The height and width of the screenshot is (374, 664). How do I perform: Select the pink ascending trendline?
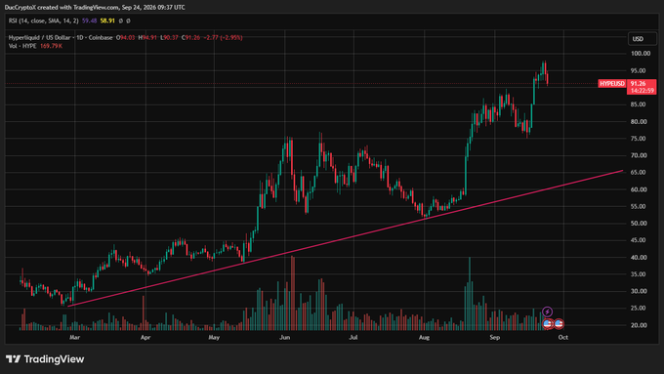(345, 238)
